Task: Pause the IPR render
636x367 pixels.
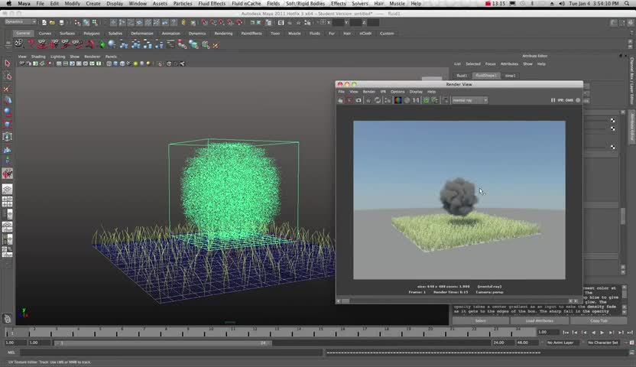Action: pyautogui.click(x=553, y=100)
